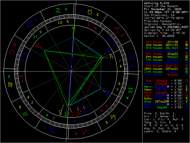Click the blue Scorpio sign glyph on the wheel
This screenshot has height=143, width=190.
(53, 131)
